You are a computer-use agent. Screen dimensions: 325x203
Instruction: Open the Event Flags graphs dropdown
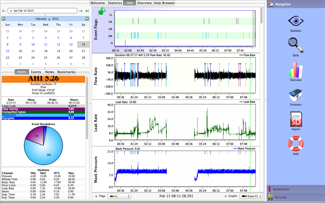coord(251,196)
